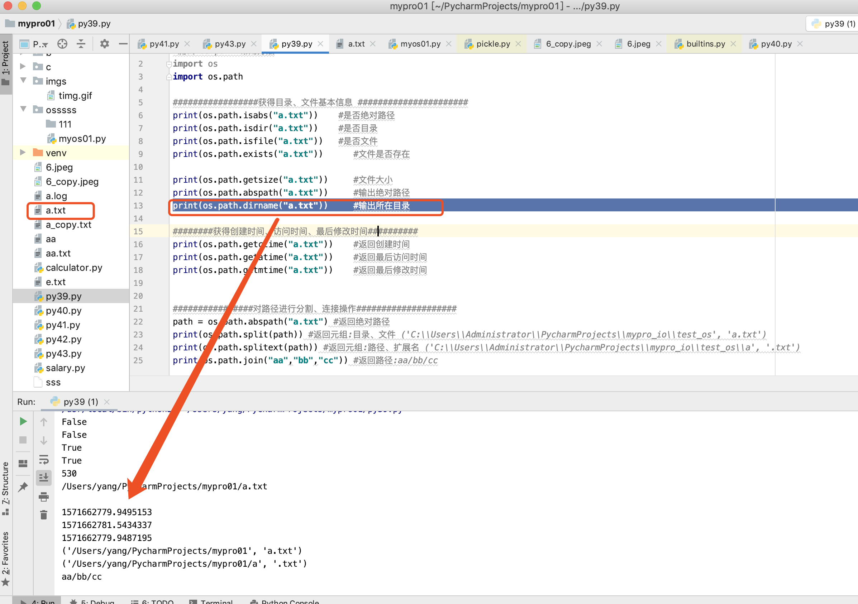The height and width of the screenshot is (604, 858).
Task: Close the 6.jpeg tab
Action: [x=658, y=44]
